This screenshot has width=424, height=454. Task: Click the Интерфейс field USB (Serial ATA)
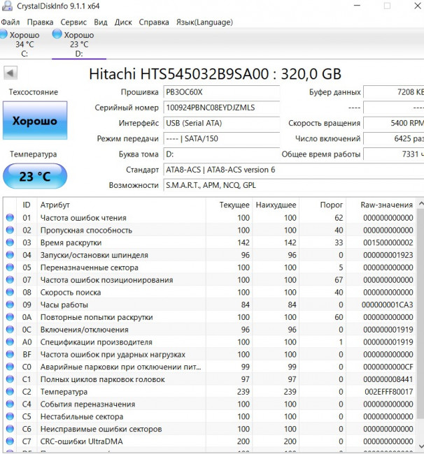tap(222, 123)
